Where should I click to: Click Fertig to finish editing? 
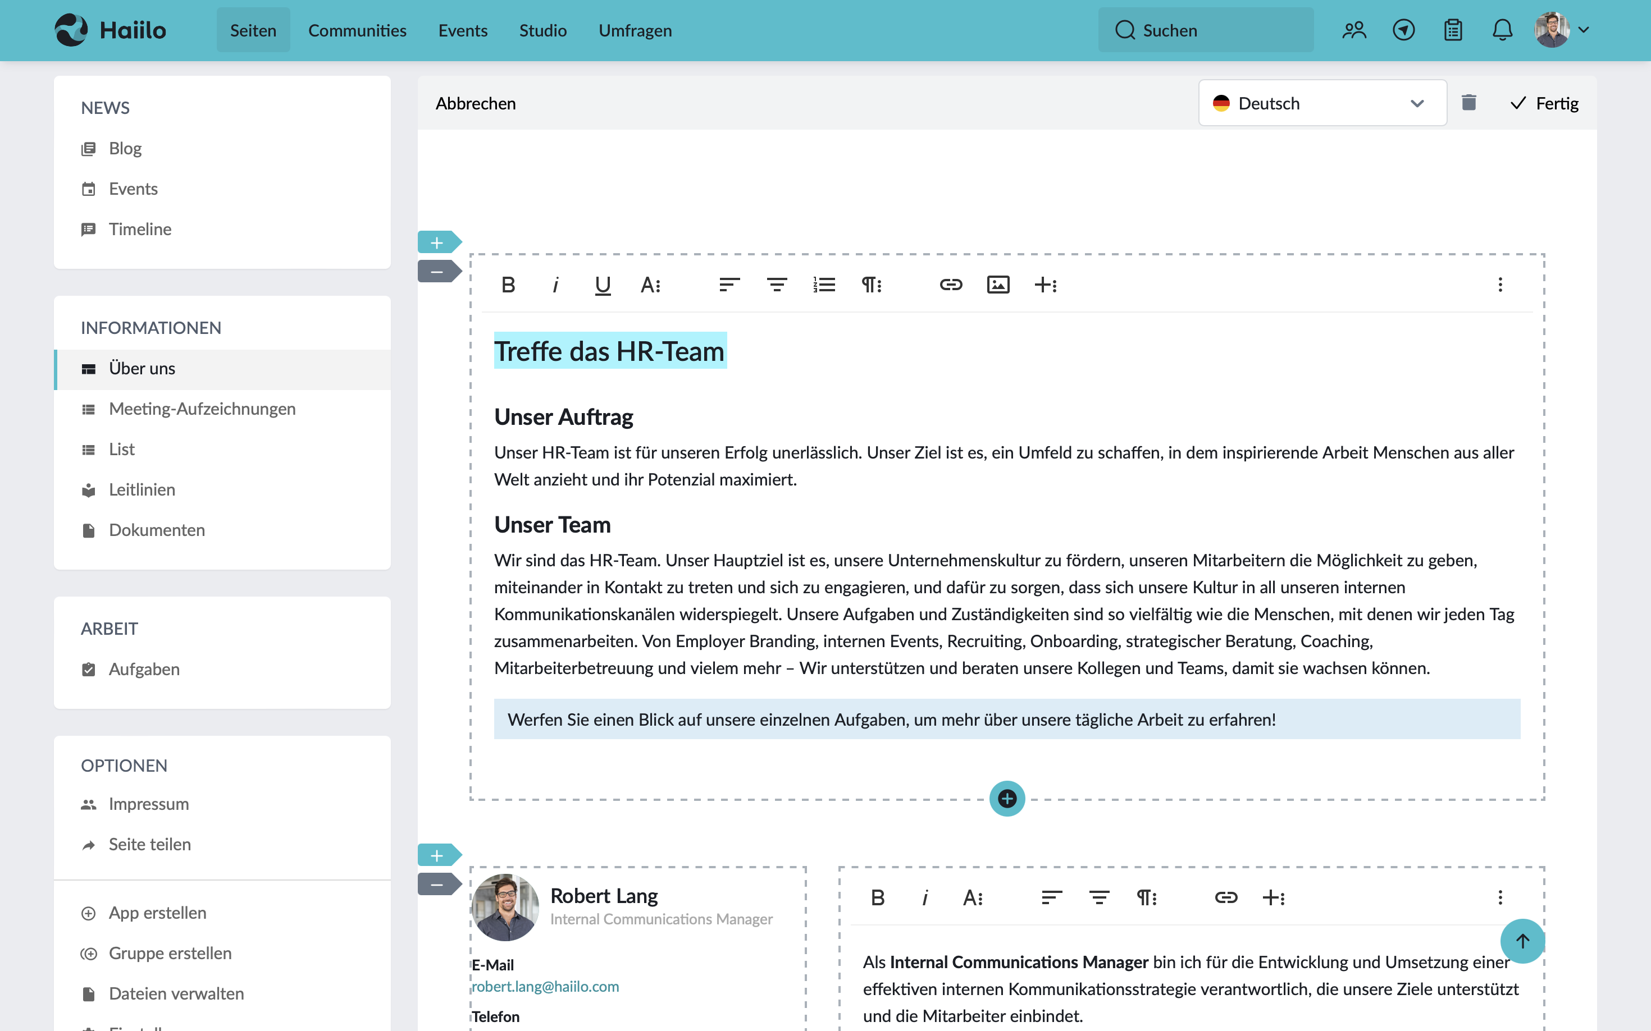(1544, 103)
